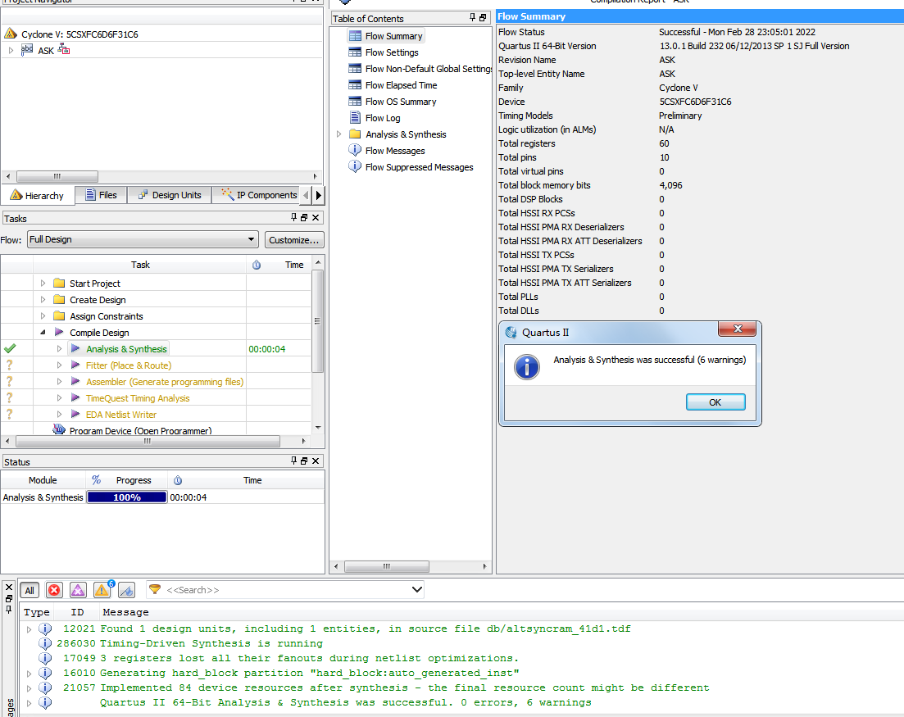Image resolution: width=904 pixels, height=717 pixels.
Task: Filter messages by warnings icon
Action: 102,590
